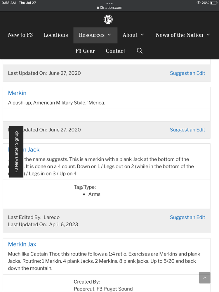
Task: Expand the About dropdown menu
Action: [x=133, y=35]
